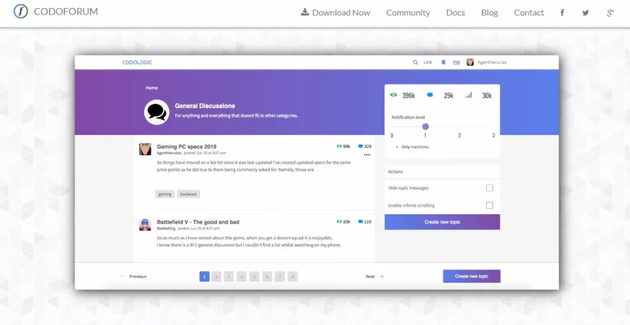The image size is (630, 325).
Task: Open the Download Now link
Action: [x=335, y=12]
